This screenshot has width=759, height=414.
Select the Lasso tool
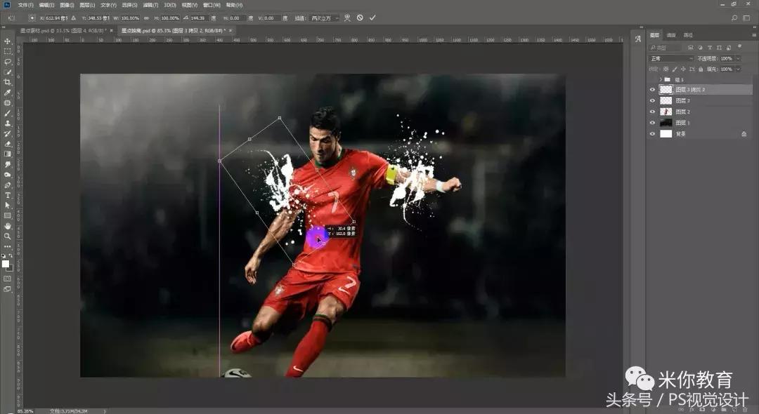pyautogui.click(x=8, y=62)
